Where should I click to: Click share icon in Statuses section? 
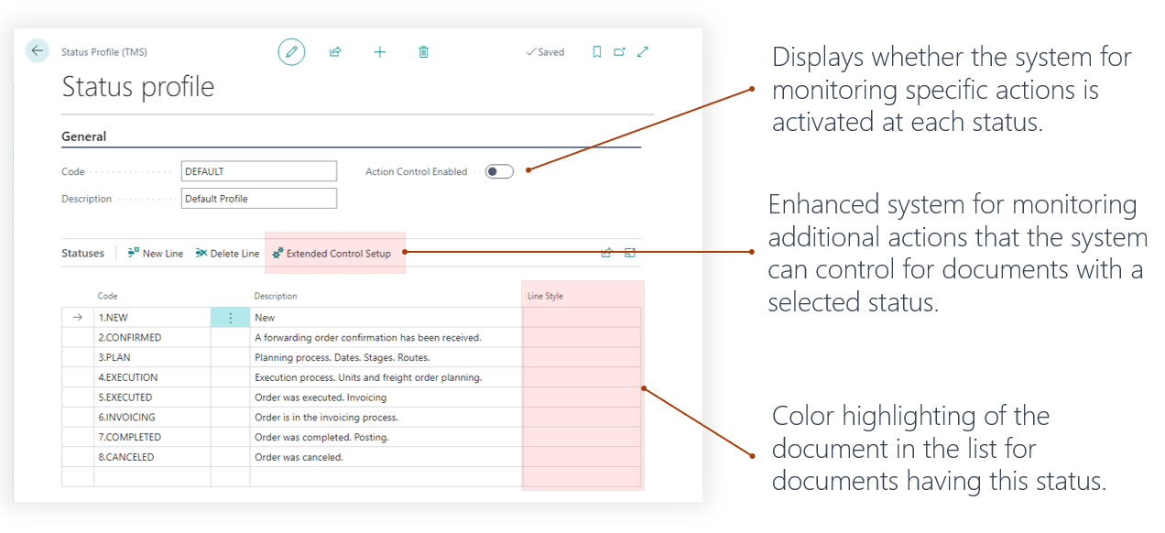pos(606,253)
